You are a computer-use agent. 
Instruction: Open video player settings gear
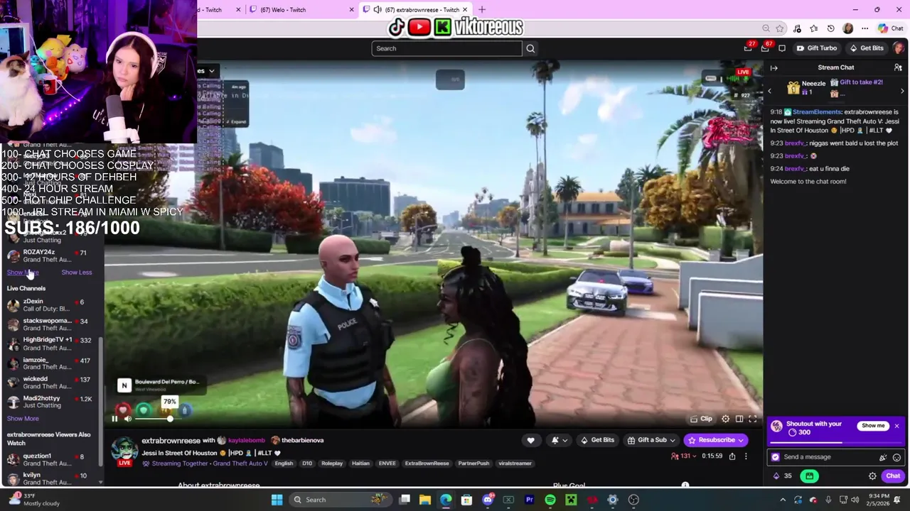725,419
